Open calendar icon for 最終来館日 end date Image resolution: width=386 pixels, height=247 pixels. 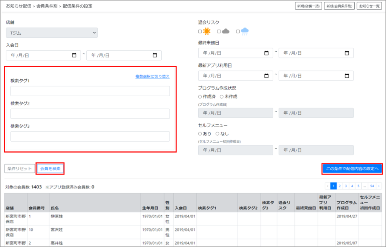tap(347, 53)
